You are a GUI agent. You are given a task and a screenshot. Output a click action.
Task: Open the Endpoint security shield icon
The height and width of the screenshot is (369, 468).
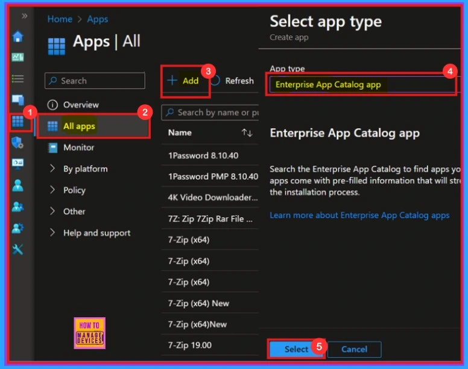[17, 142]
